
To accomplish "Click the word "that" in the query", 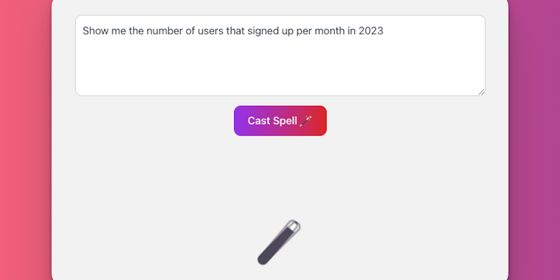I will click(235, 31).
